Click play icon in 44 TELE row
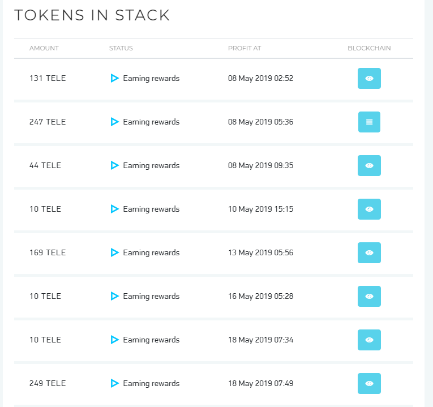This screenshot has height=407, width=433. (x=114, y=166)
